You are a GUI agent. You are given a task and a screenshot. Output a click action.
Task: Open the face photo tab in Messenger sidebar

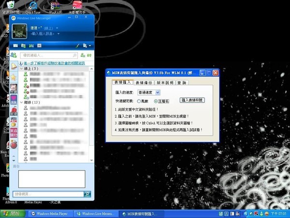(14, 88)
